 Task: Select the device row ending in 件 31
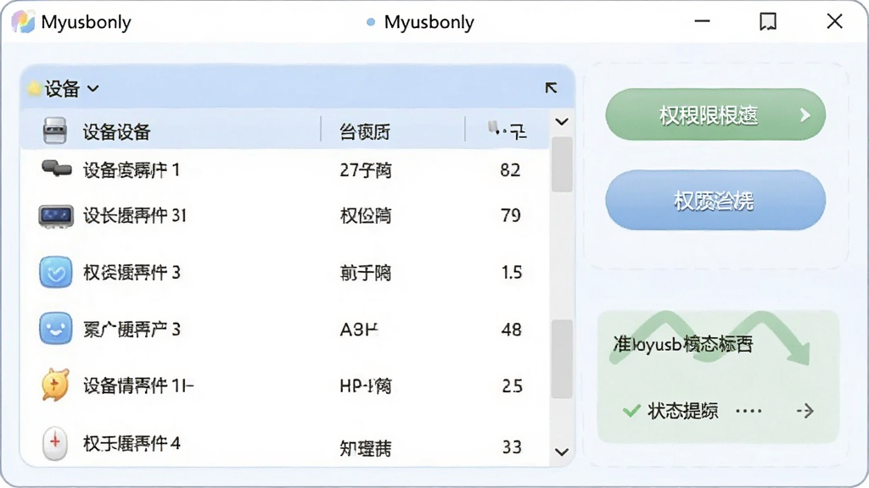pyautogui.click(x=285, y=215)
